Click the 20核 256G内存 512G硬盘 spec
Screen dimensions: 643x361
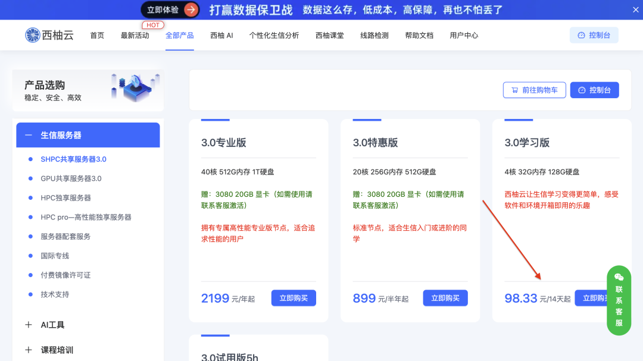coord(395,172)
